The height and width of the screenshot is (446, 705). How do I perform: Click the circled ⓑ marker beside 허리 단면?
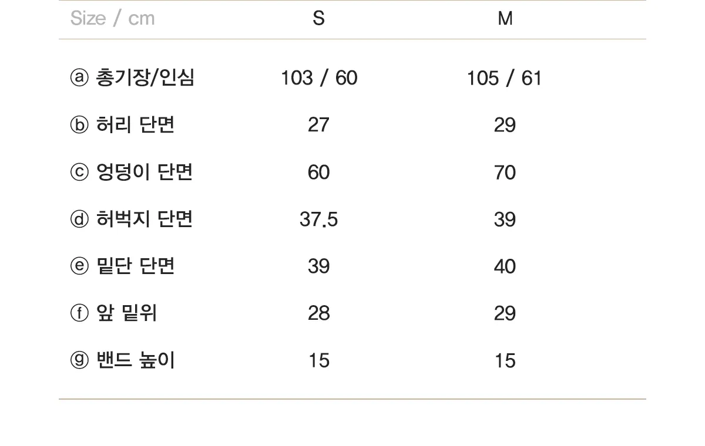point(79,125)
